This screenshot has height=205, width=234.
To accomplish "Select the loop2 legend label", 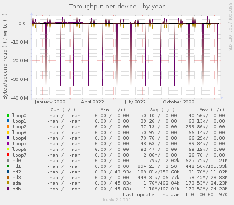I will click(x=19, y=127).
